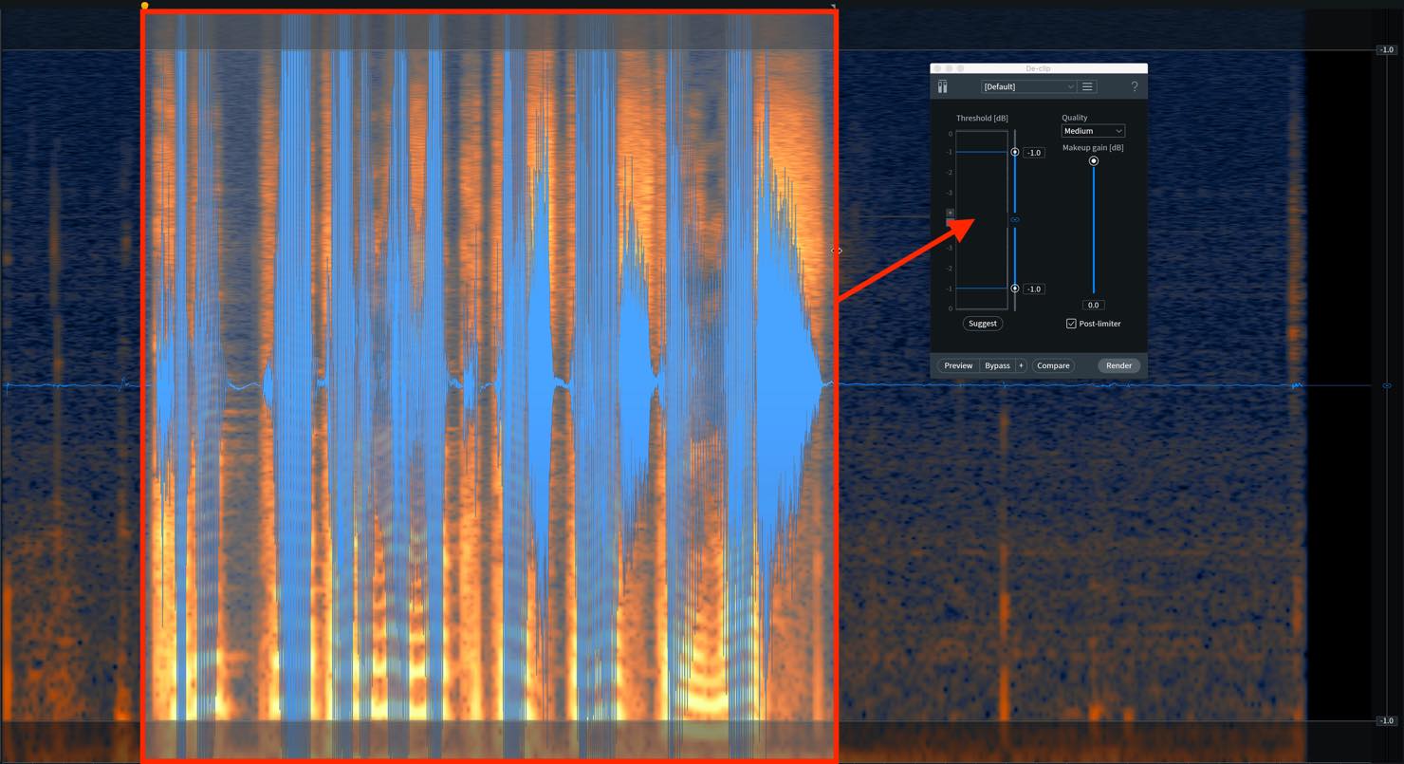Click the selection right edge handle

point(837,251)
